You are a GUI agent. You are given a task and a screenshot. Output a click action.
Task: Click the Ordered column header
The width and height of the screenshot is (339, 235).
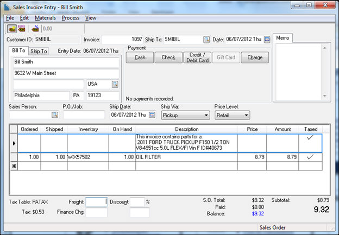click(x=29, y=129)
